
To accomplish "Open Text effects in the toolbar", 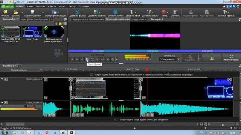I will point(226,13).
